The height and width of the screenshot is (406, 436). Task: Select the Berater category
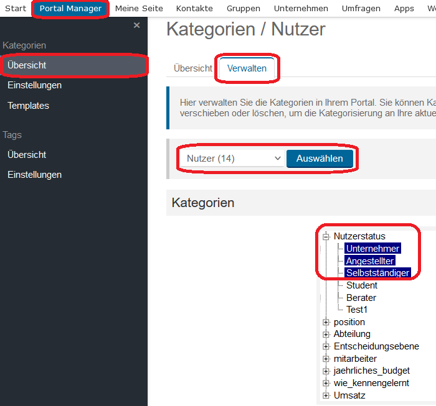click(x=361, y=298)
